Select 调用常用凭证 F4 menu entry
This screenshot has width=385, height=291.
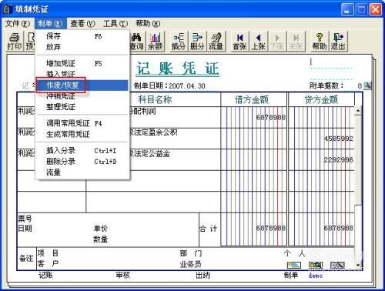click(x=82, y=123)
